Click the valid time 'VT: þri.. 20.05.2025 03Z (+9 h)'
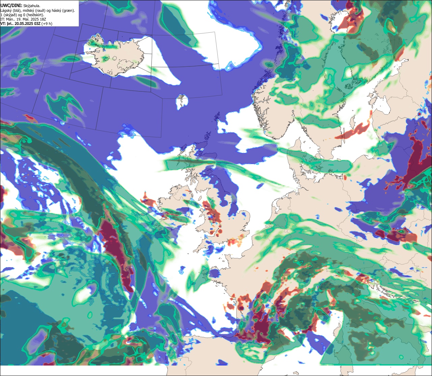This screenshot has height=376, width=432. [x=26, y=24]
